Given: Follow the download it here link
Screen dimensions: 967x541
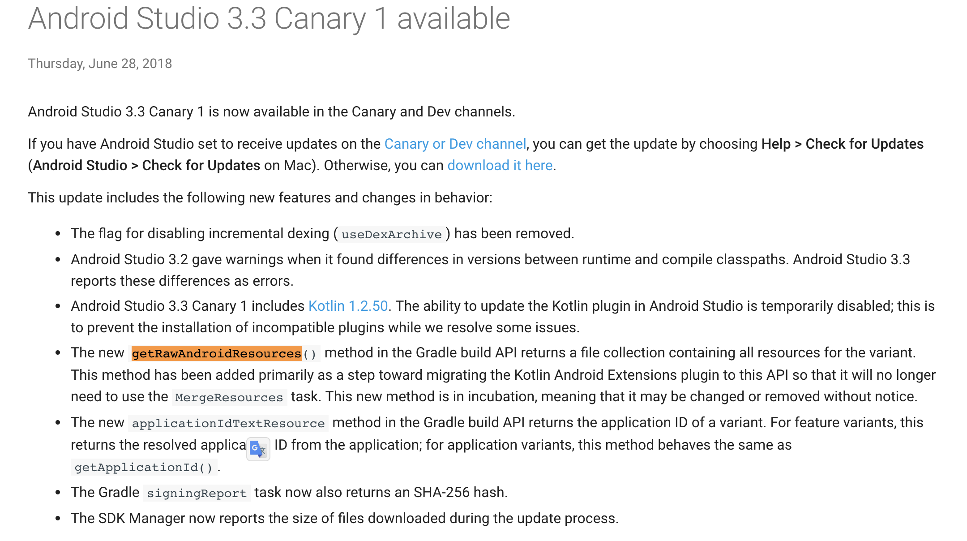Looking at the screenshot, I should (x=500, y=165).
